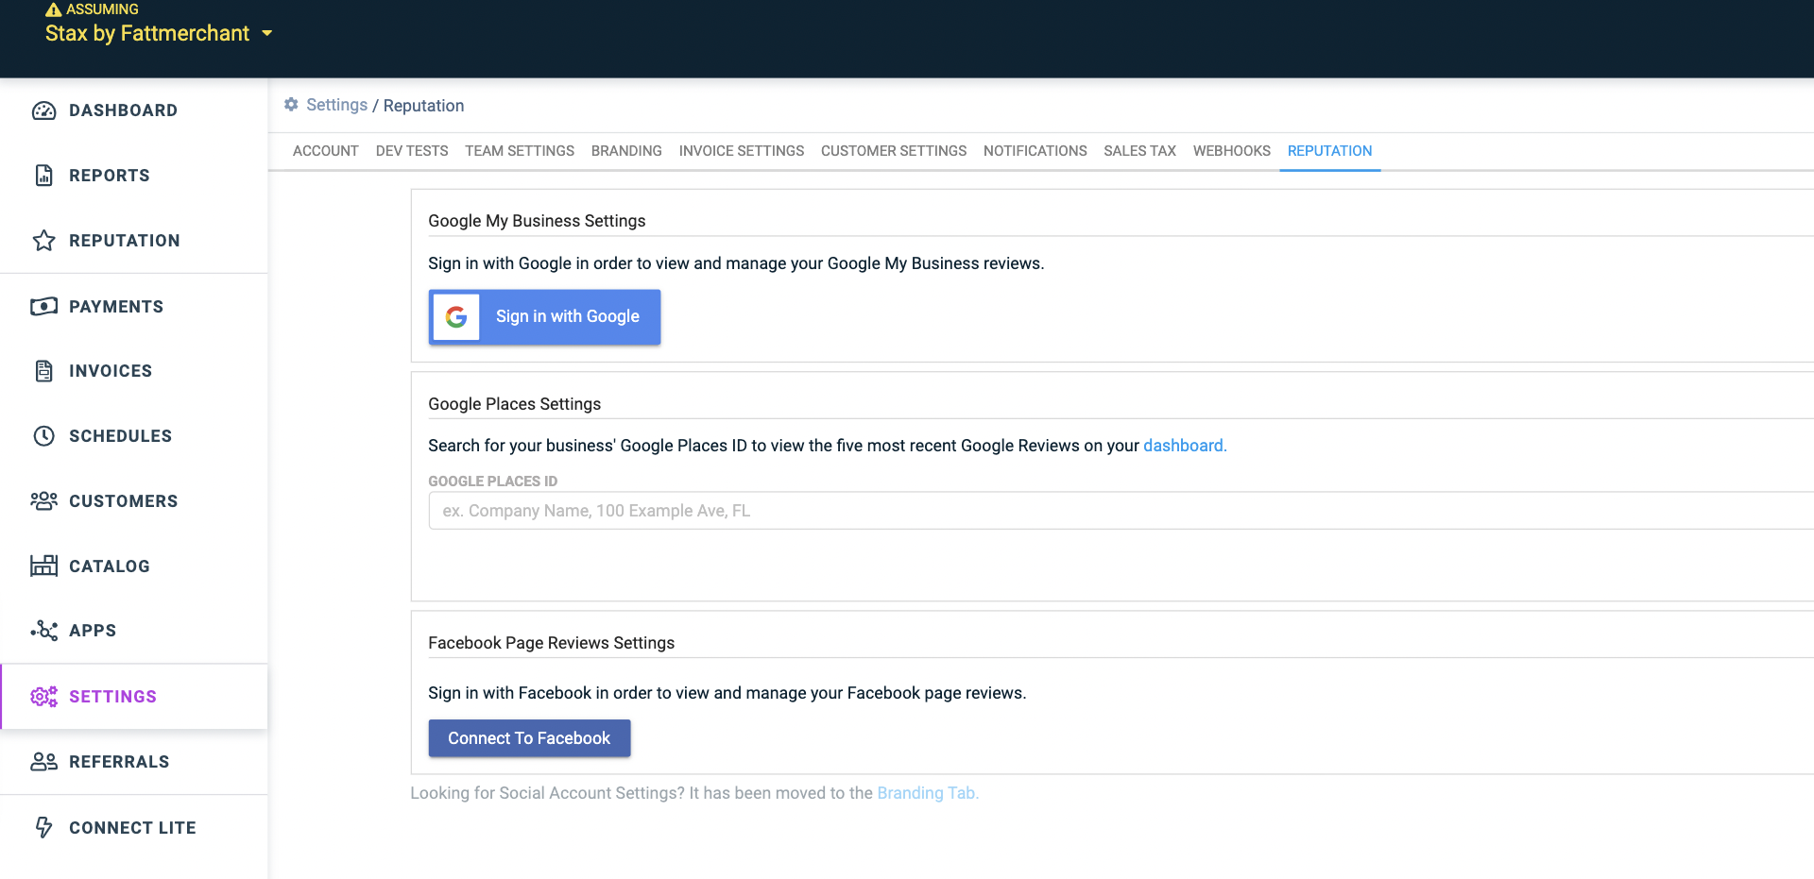The height and width of the screenshot is (879, 1814).
Task: Open the Customer Settings tab
Action: coord(894,151)
